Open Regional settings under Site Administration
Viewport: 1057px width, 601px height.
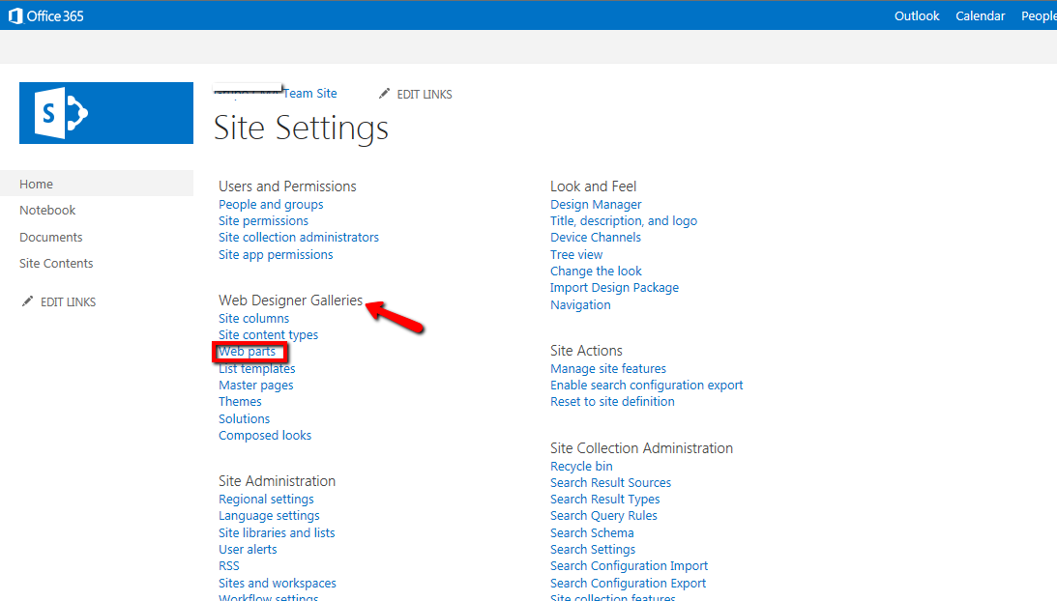point(266,500)
